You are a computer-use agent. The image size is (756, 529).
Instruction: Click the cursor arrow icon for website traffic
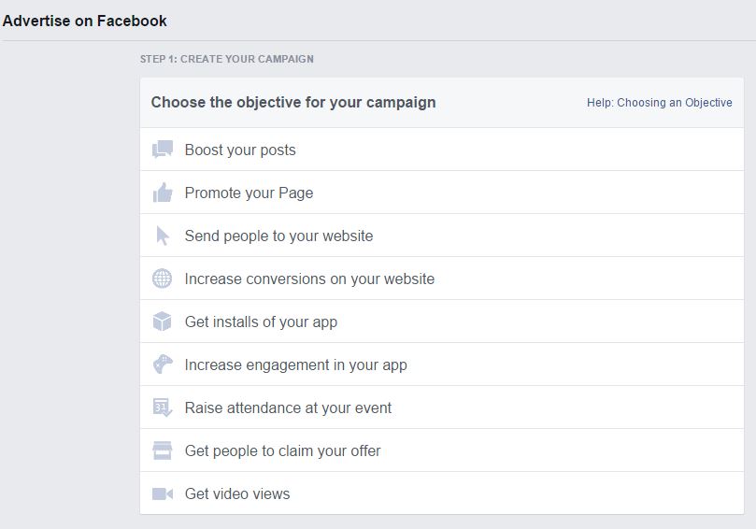click(163, 236)
